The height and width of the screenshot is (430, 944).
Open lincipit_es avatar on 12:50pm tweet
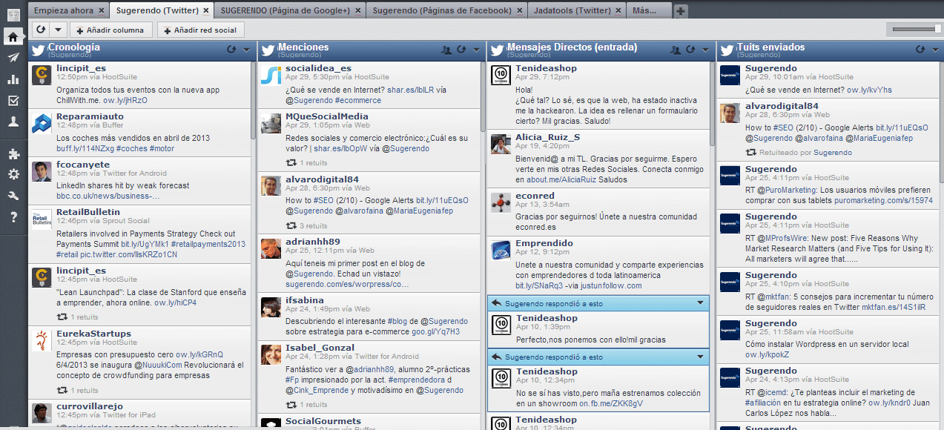point(42,75)
